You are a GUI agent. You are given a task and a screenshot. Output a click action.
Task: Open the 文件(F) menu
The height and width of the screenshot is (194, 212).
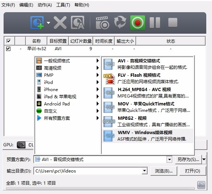[x=8, y=5]
